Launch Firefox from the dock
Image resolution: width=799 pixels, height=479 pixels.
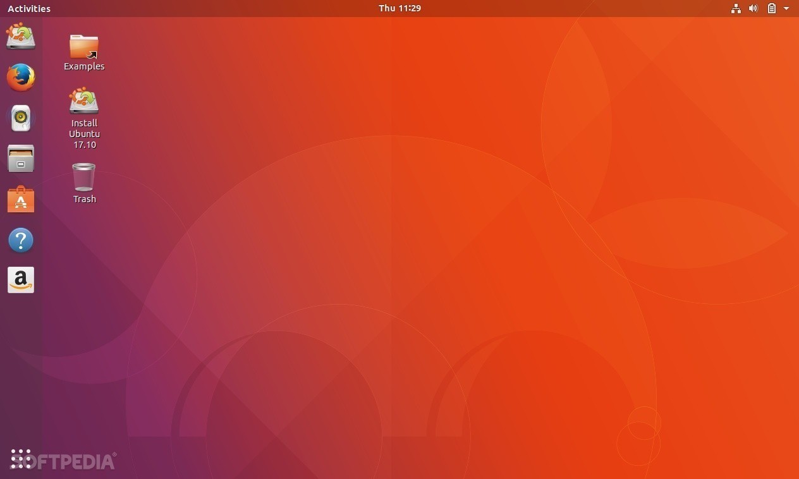[21, 77]
